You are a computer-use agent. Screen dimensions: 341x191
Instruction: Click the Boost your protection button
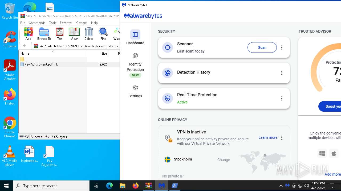pos(330,106)
